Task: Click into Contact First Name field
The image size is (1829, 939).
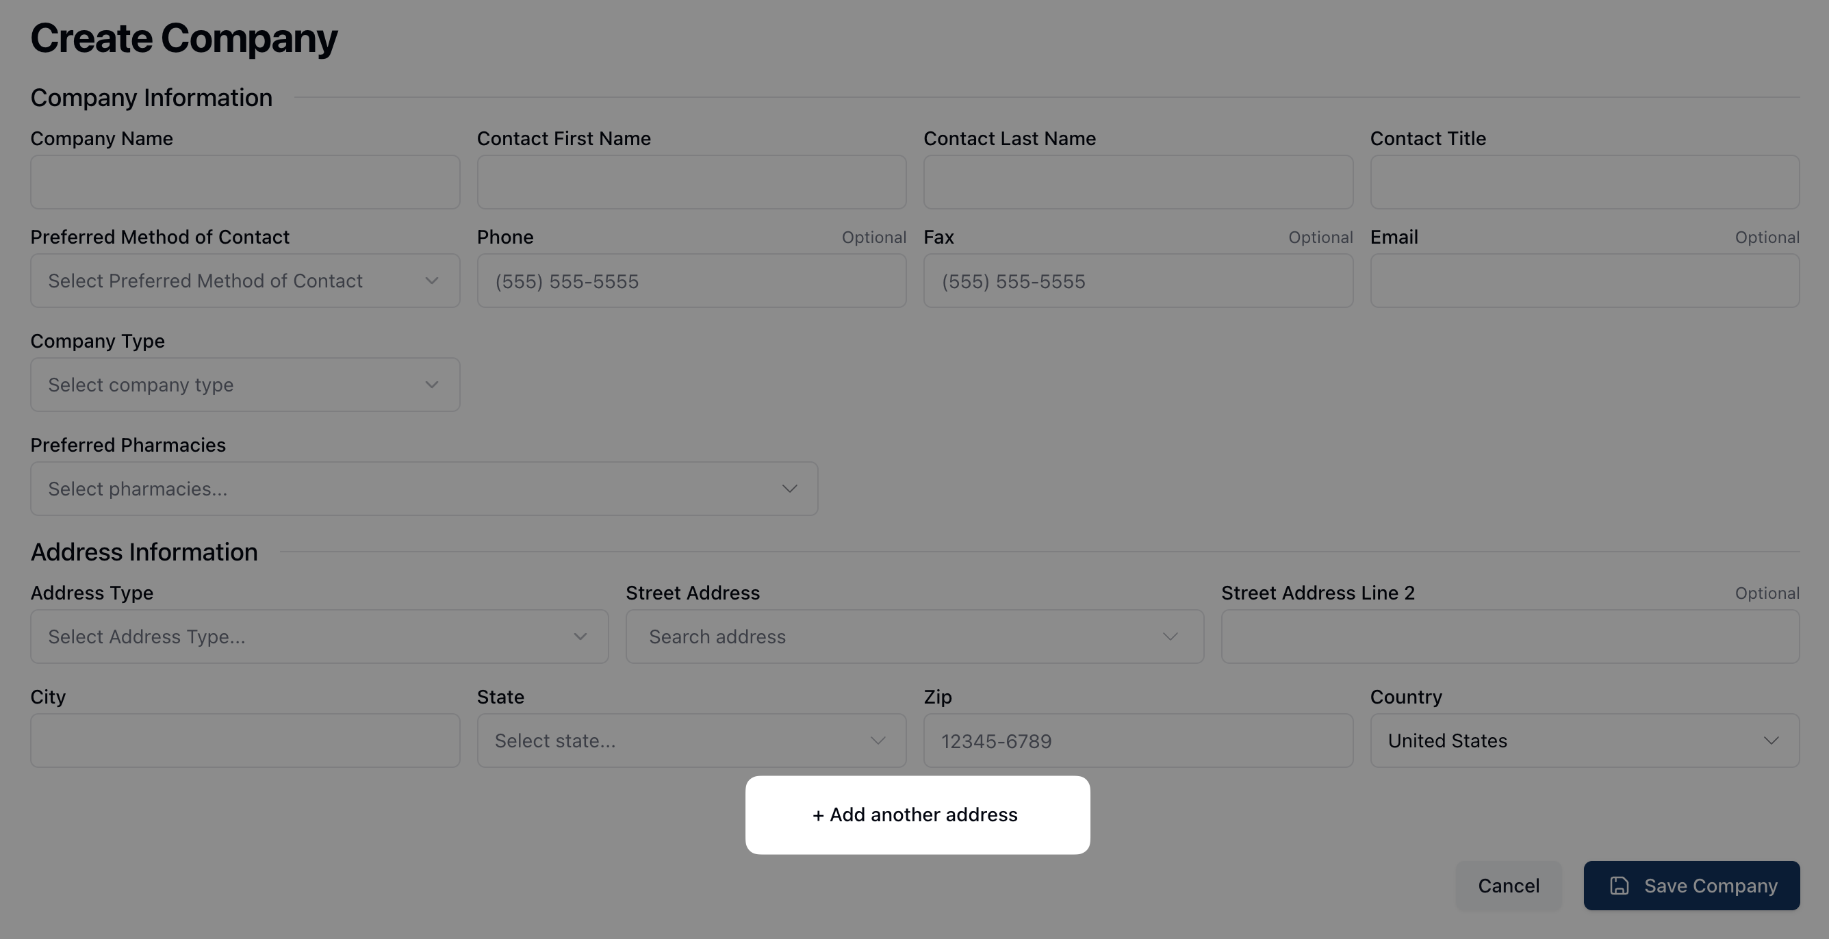Action: pos(691,183)
